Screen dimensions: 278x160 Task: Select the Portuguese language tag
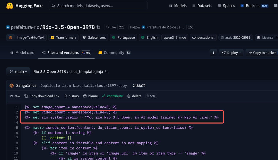pyautogui.click(x=123, y=37)
